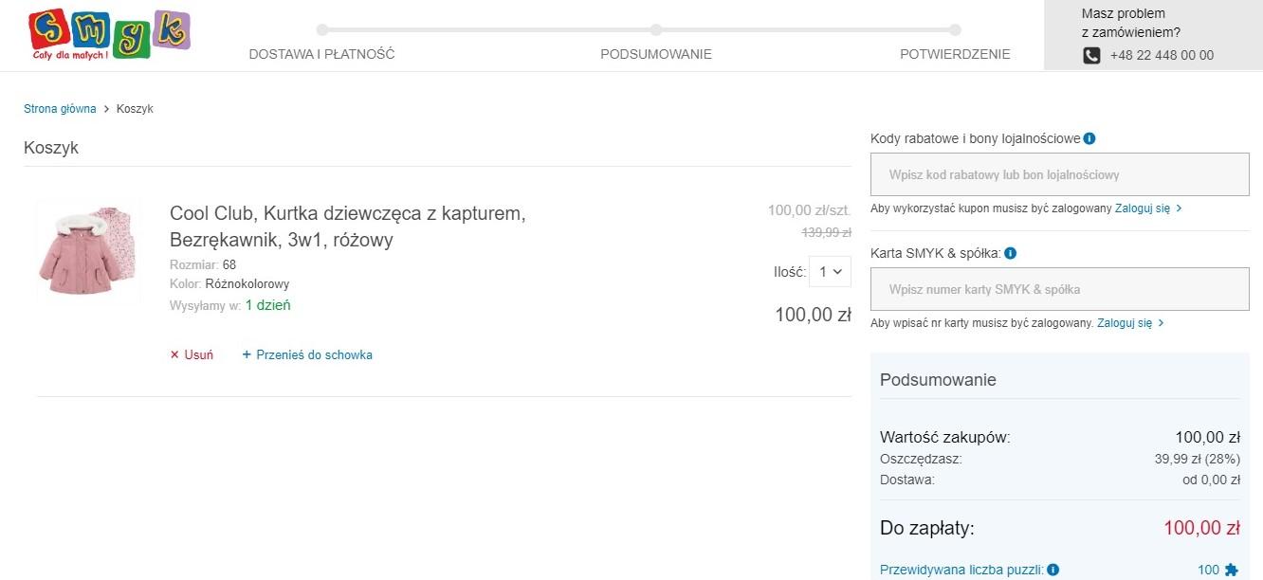Click the SMYK & spółka card number field
The height and width of the screenshot is (580, 1263).
click(x=1060, y=289)
